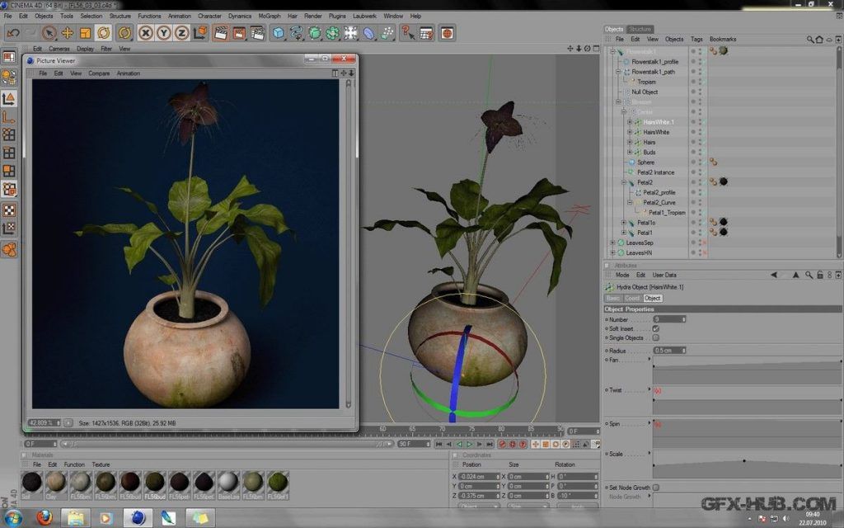The image size is (844, 528).
Task: Select the Null Object row
Action: tap(645, 92)
